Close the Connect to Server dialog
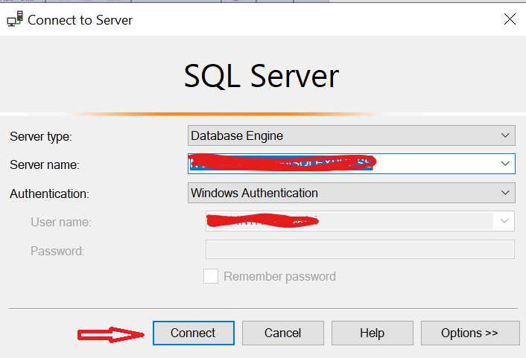The height and width of the screenshot is (358, 526). tap(510, 20)
